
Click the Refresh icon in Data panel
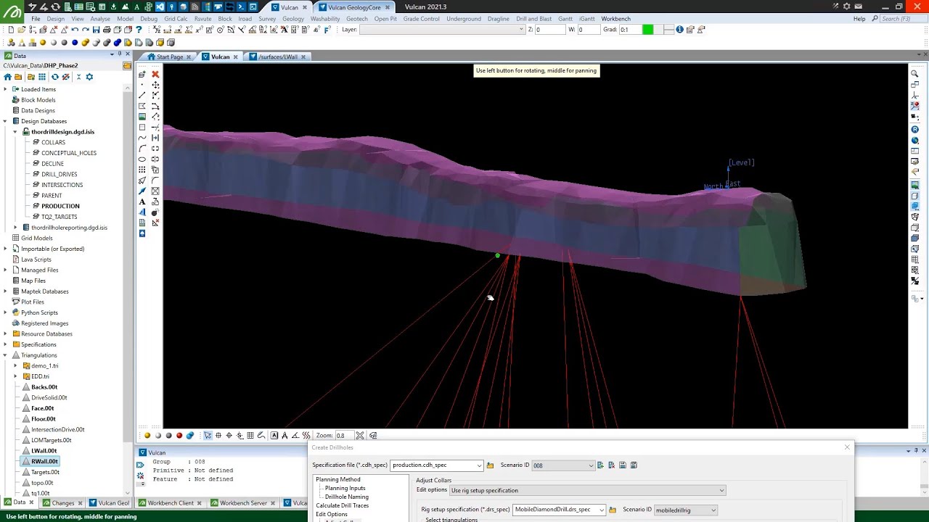pyautogui.click(x=54, y=77)
